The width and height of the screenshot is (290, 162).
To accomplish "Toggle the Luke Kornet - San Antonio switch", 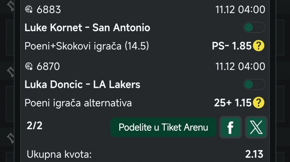I will tap(254, 28).
